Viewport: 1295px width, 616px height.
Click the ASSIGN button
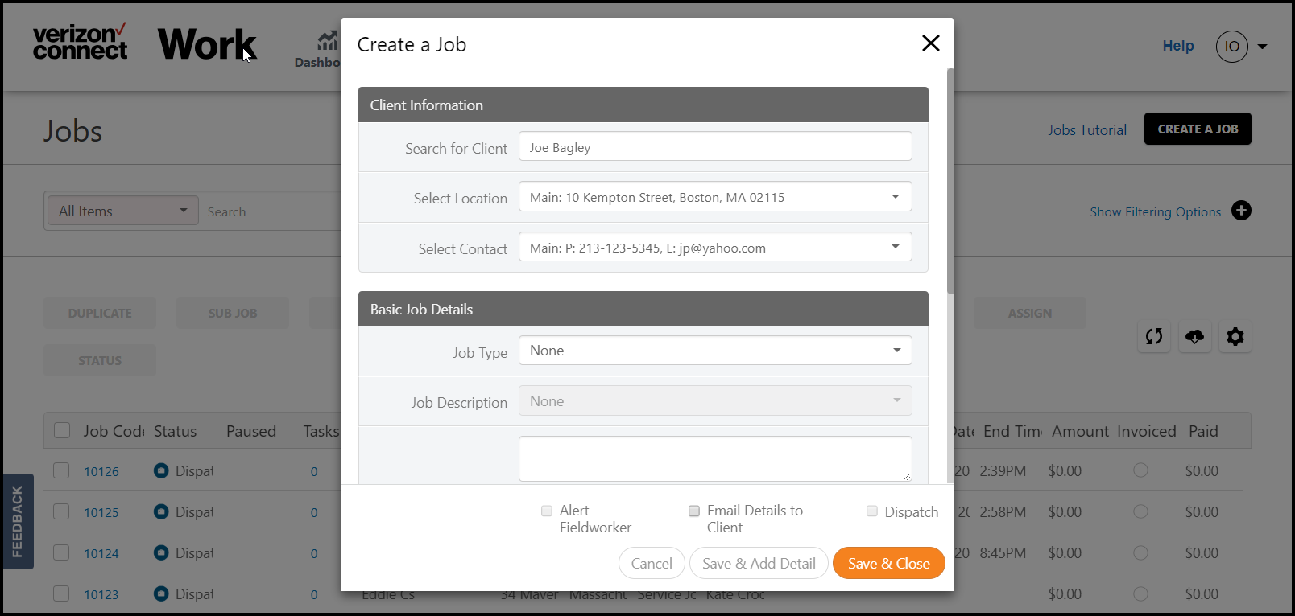click(1030, 313)
